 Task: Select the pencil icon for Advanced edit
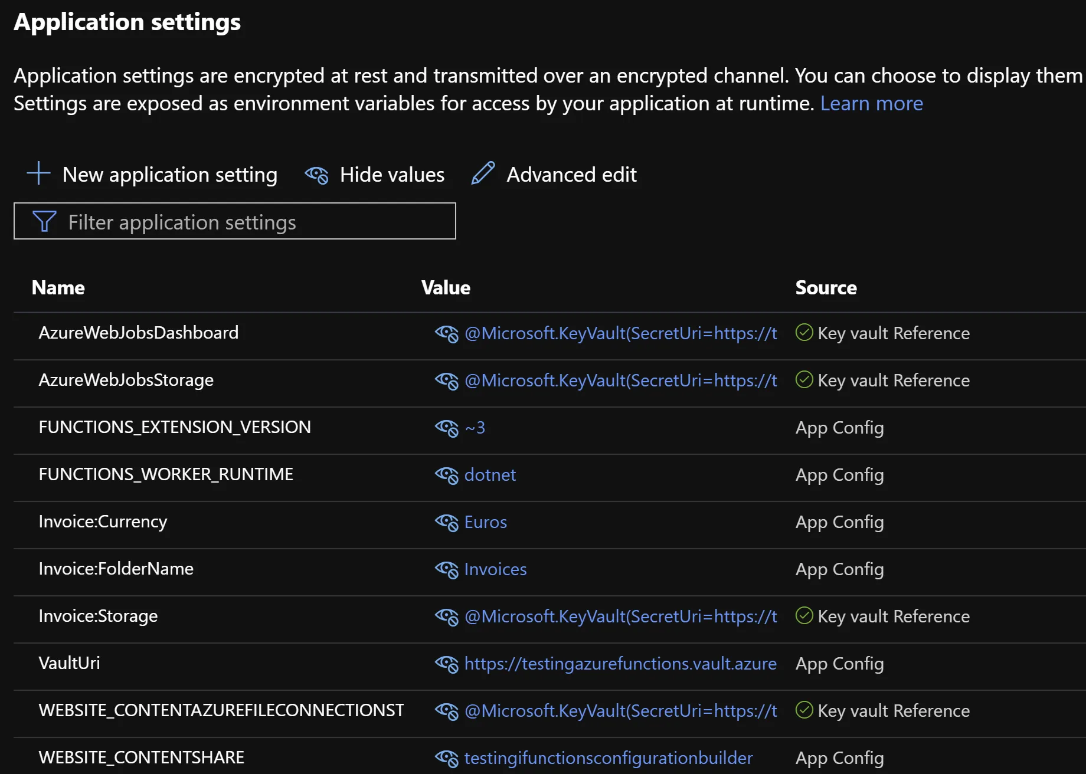pyautogui.click(x=482, y=173)
